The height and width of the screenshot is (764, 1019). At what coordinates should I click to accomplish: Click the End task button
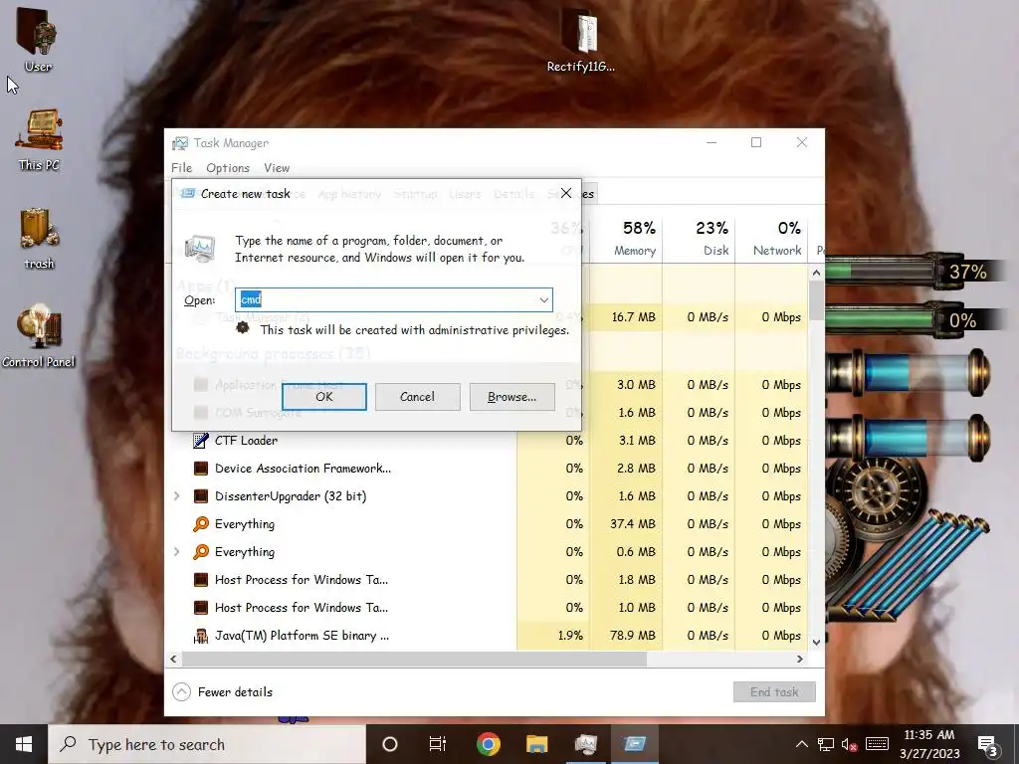pos(774,692)
